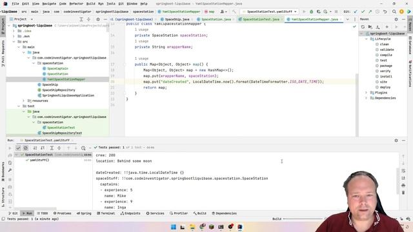413x232 pixels.
Task: Select SpaceShipRepository in project tree
Action: tap(59, 90)
